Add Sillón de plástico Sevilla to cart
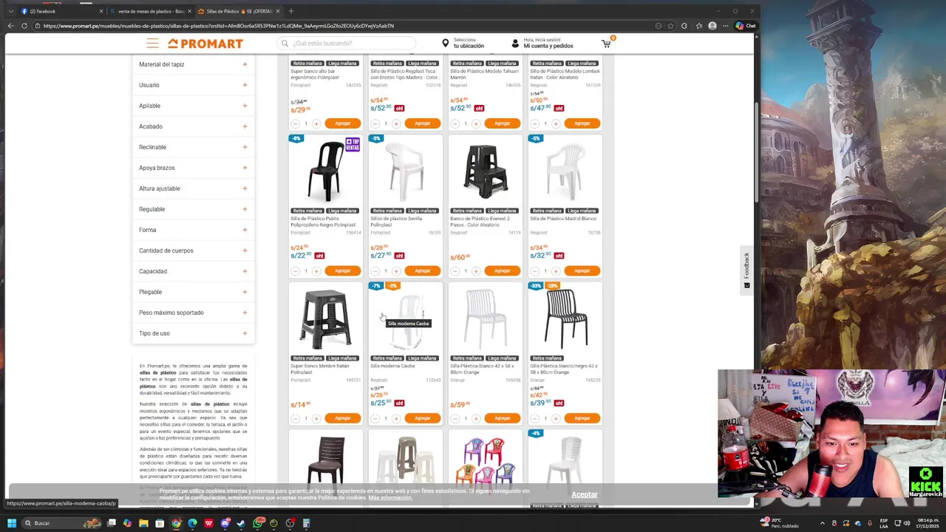The width and height of the screenshot is (946, 532). click(x=422, y=270)
